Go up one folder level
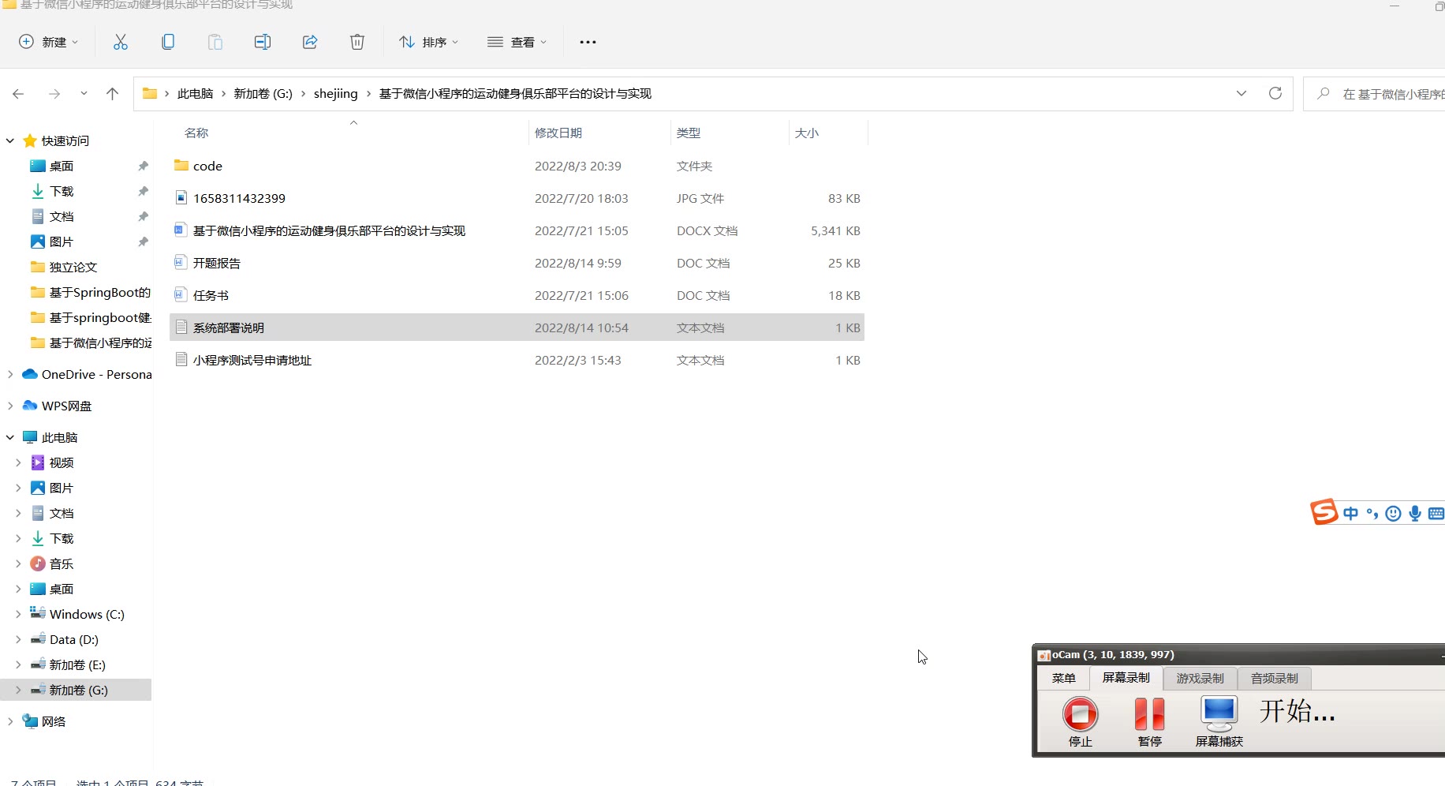This screenshot has height=786, width=1445. click(x=113, y=94)
